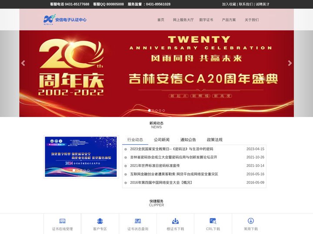Open the 证书在线受理 service icon
This screenshot has height=234, width=313.
(62, 221)
